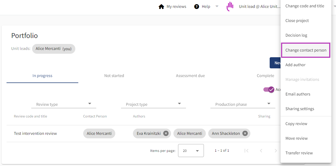Click the My reviews home icon
Screen dimensions: 336x166
(161, 7)
